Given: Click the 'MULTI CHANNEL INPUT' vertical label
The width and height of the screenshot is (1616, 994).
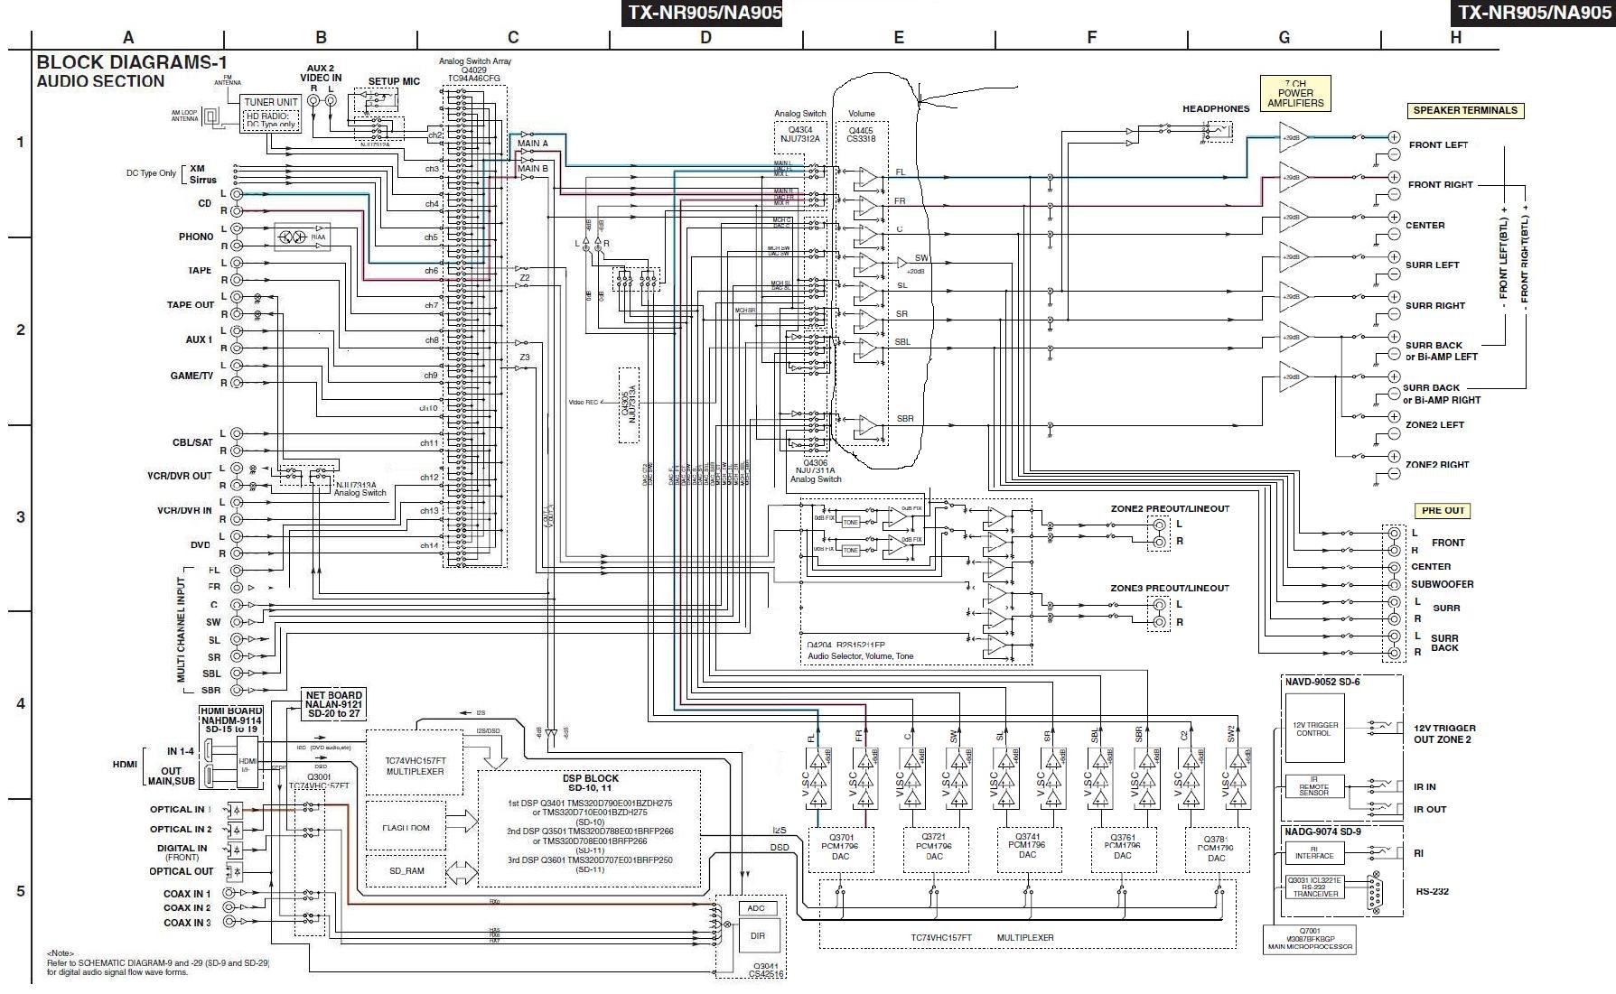Looking at the screenshot, I should [x=181, y=629].
